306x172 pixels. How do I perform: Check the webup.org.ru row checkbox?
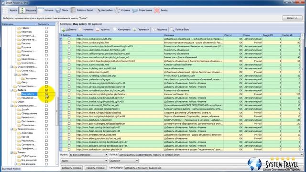69,39
